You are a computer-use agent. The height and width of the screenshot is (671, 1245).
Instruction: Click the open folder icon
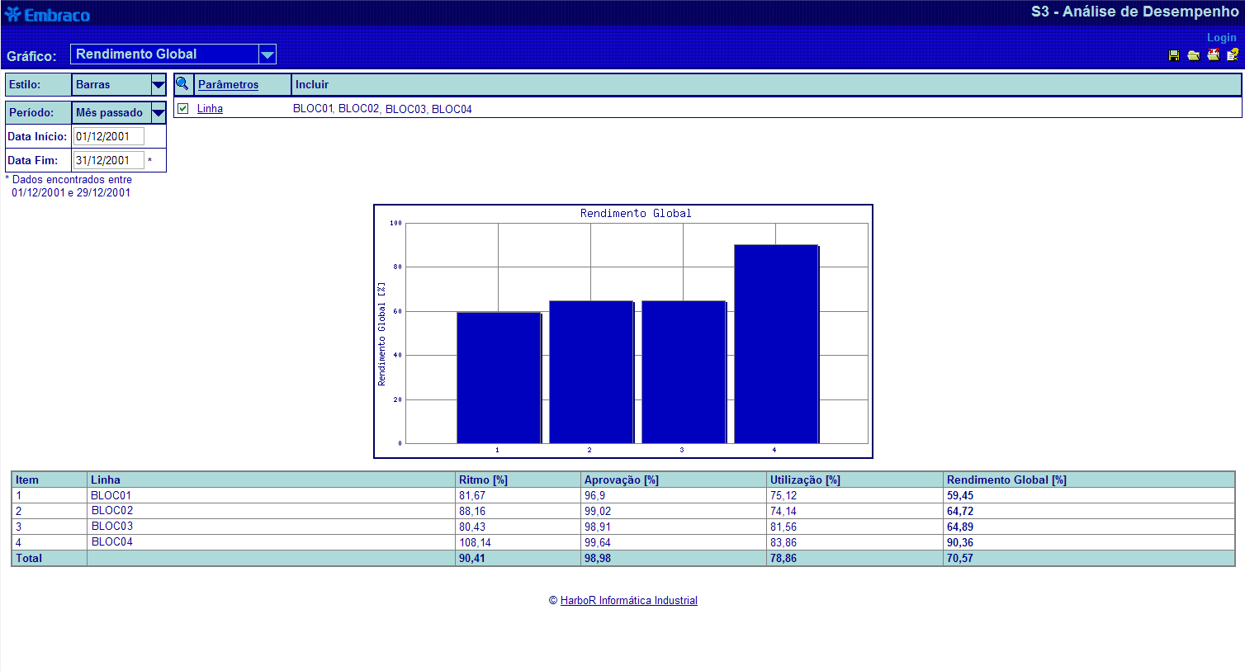point(1194,55)
